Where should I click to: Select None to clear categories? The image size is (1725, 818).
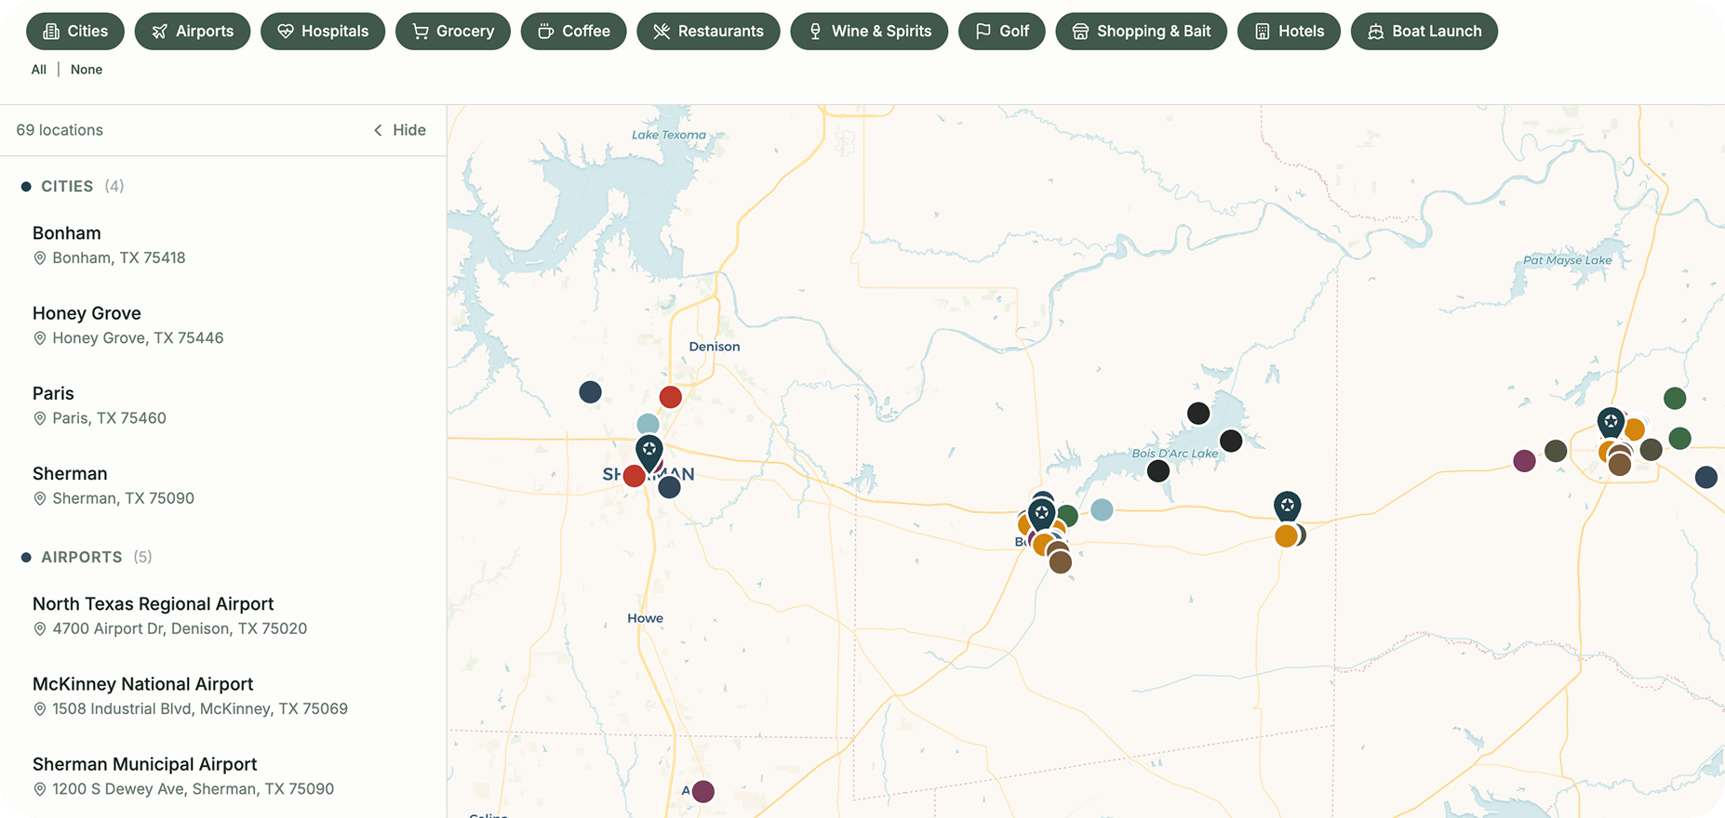pos(87,70)
